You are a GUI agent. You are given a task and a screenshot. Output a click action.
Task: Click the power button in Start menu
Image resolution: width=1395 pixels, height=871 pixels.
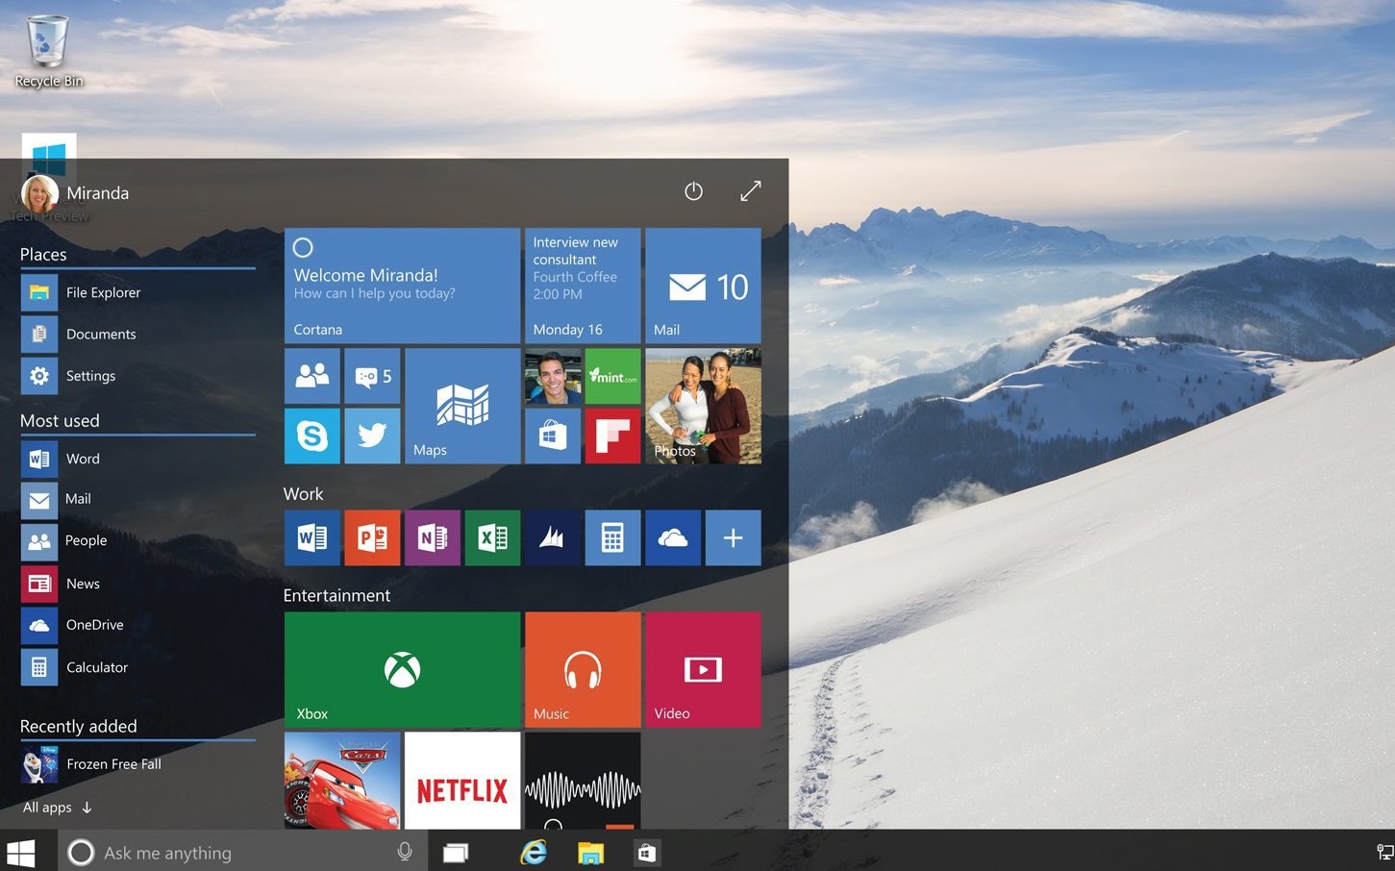(693, 191)
